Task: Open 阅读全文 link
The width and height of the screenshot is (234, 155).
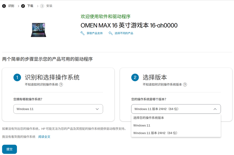Action: click(44, 137)
